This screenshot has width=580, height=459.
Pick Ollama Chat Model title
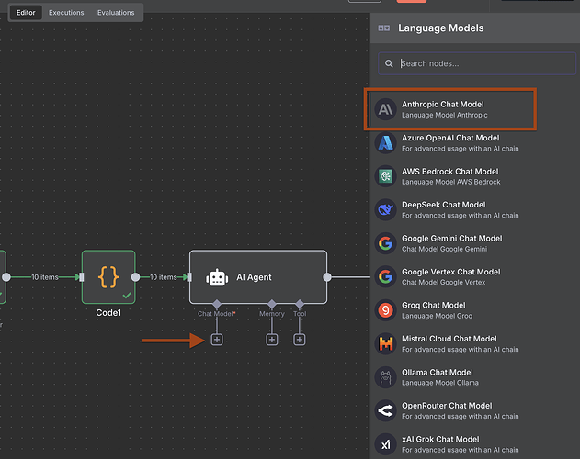[x=438, y=373]
